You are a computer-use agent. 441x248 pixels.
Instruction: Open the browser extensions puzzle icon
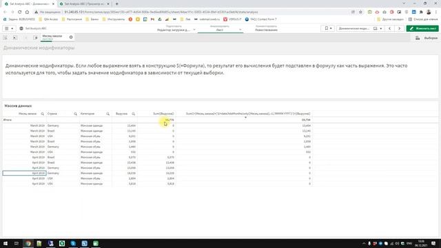pos(421,12)
